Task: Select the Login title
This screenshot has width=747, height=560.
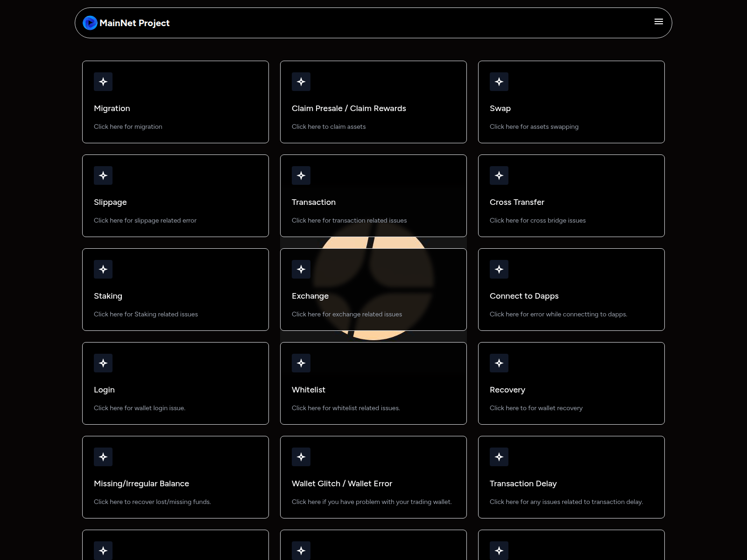Action: (x=104, y=390)
